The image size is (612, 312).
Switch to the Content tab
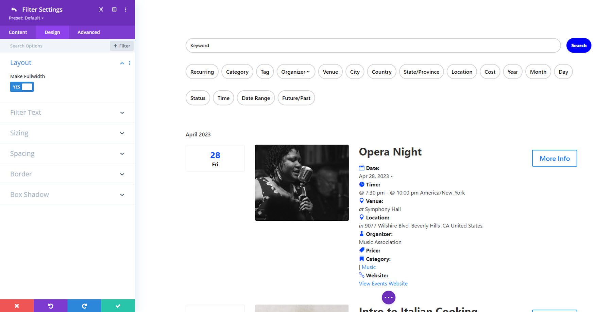point(18,32)
